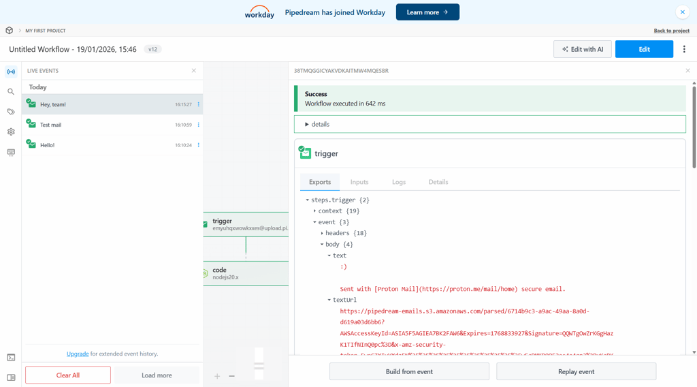Collapse the body {4} node

pos(322,244)
